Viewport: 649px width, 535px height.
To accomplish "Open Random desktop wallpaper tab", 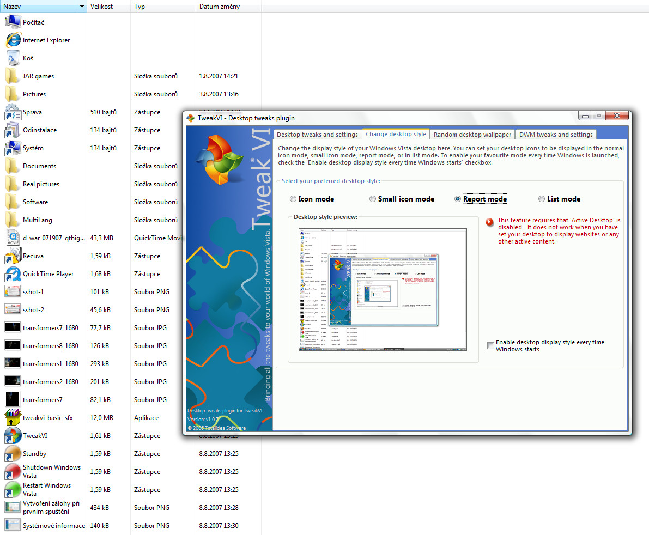I will point(472,135).
